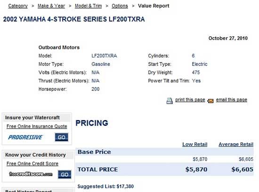Open the Free Online Insurance Quote link
This screenshot has width=259, height=192.
click(x=37, y=126)
